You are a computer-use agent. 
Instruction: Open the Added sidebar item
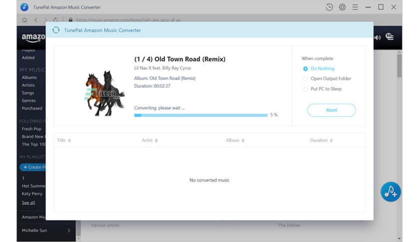[28, 58]
